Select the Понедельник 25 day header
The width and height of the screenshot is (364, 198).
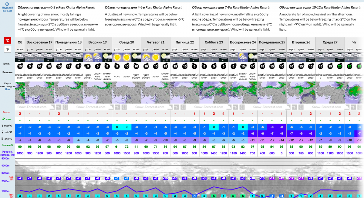click(x=272, y=42)
